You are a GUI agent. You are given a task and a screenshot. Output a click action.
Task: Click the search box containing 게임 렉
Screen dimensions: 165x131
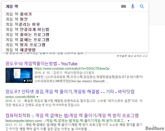point(61,7)
